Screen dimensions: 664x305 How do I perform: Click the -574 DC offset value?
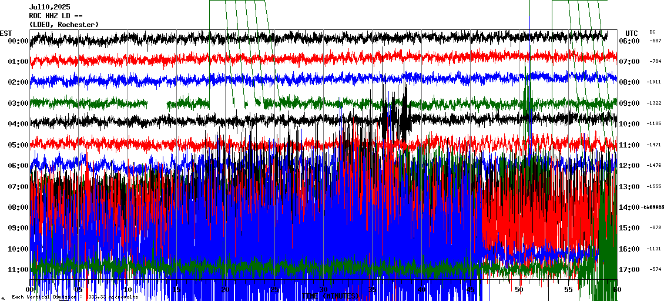pos(655,270)
